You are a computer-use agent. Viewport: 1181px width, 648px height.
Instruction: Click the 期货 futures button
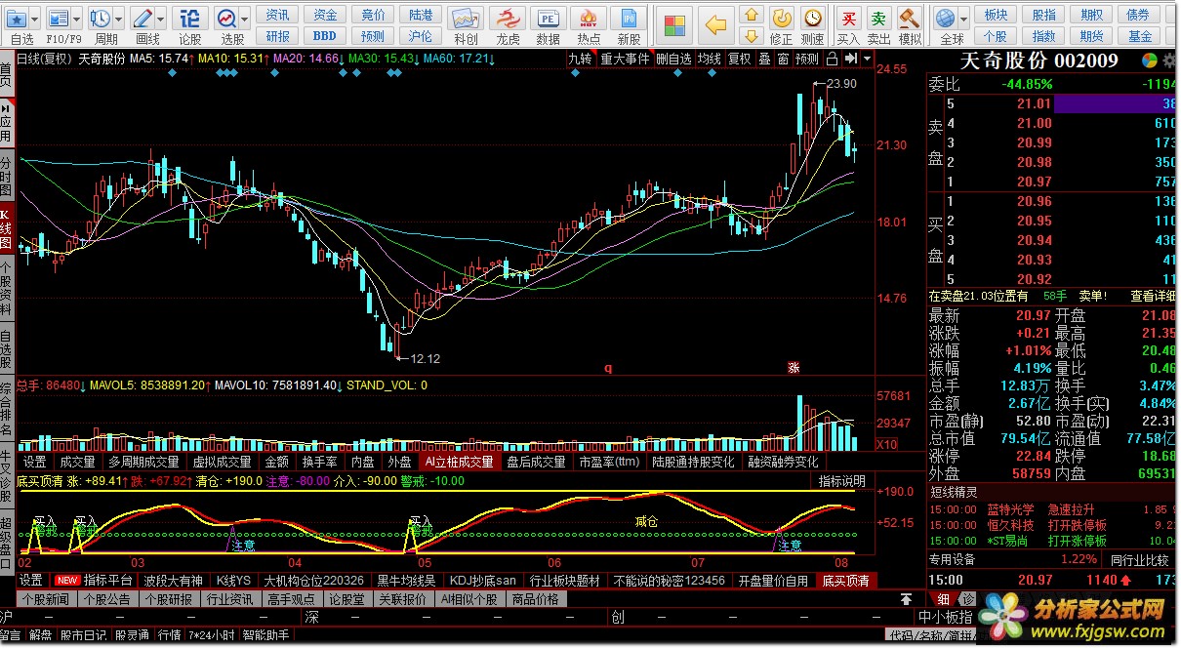pos(1092,36)
